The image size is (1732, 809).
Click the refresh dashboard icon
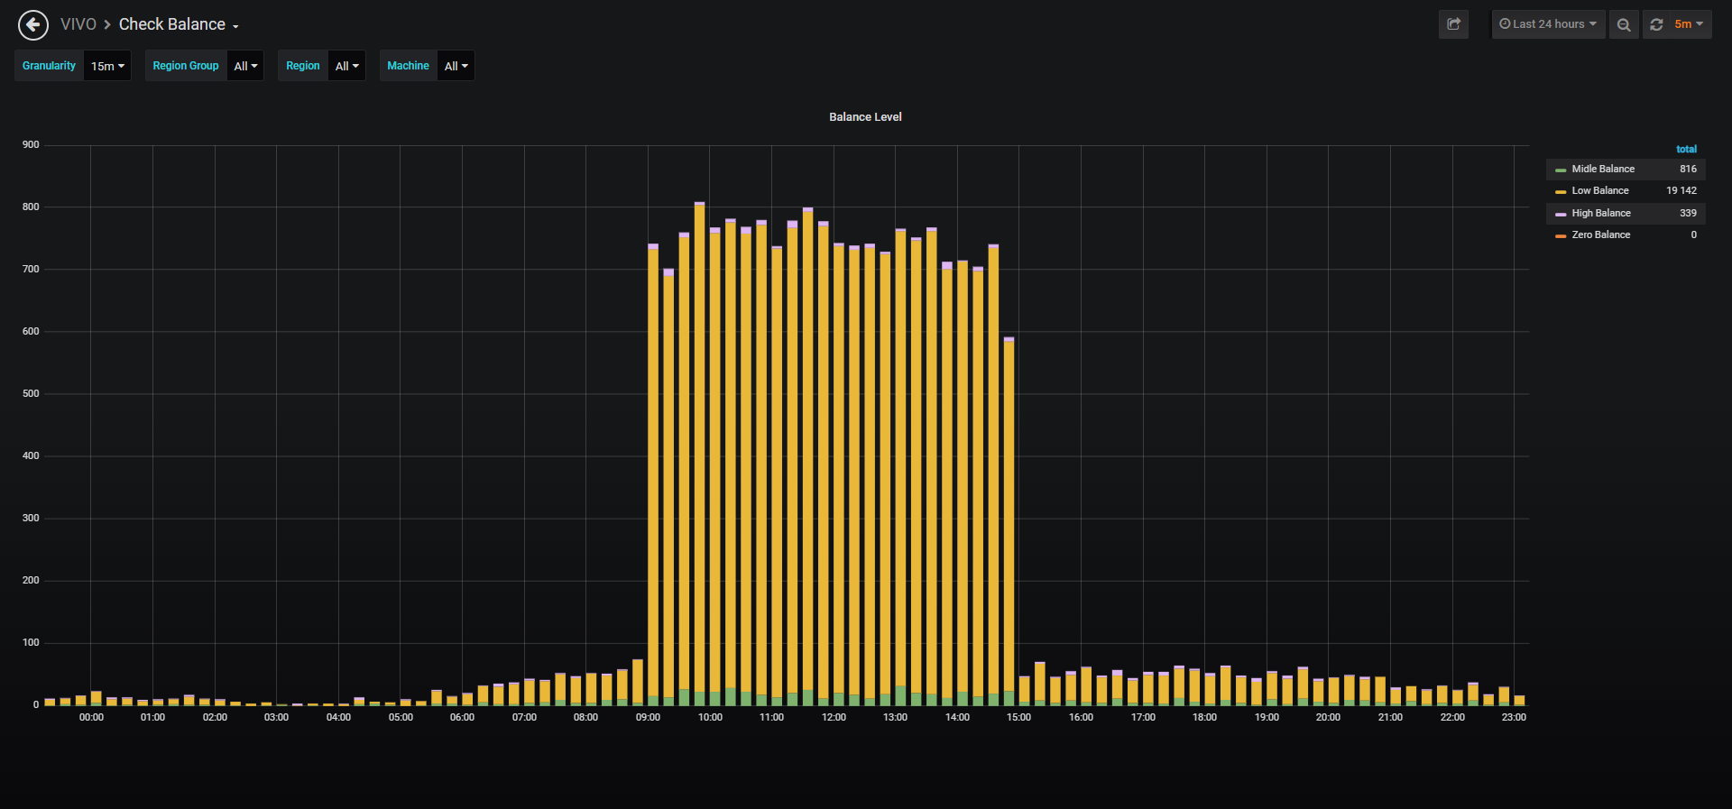[x=1656, y=24]
